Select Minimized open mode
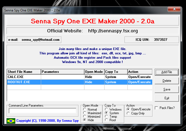Image resolution: width=186 pixels, height=131 pixels. (x=85, y=117)
